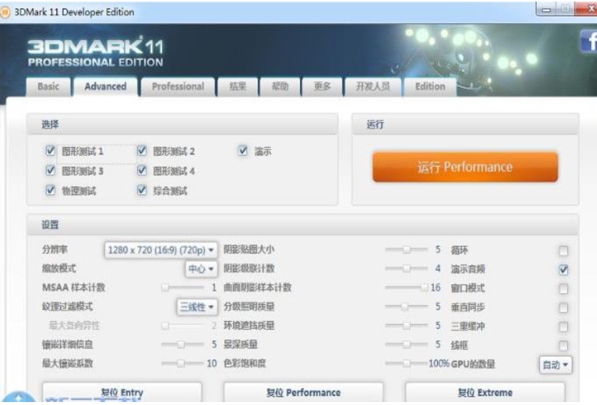Enable the 线框 checkbox
The image size is (597, 405).
tap(564, 346)
